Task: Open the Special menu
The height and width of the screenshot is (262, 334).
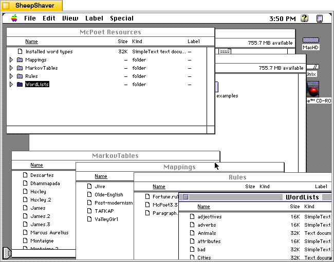Action: tap(122, 18)
